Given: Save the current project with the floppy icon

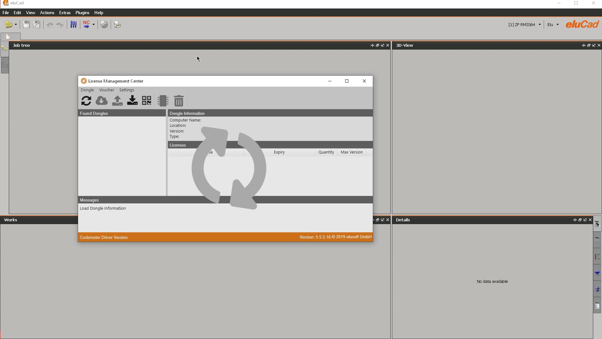Looking at the screenshot, I should pos(26,24).
